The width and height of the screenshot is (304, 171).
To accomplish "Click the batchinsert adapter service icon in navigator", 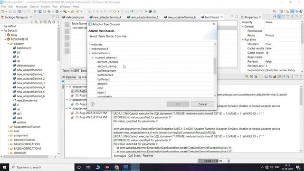I will click(14, 48).
